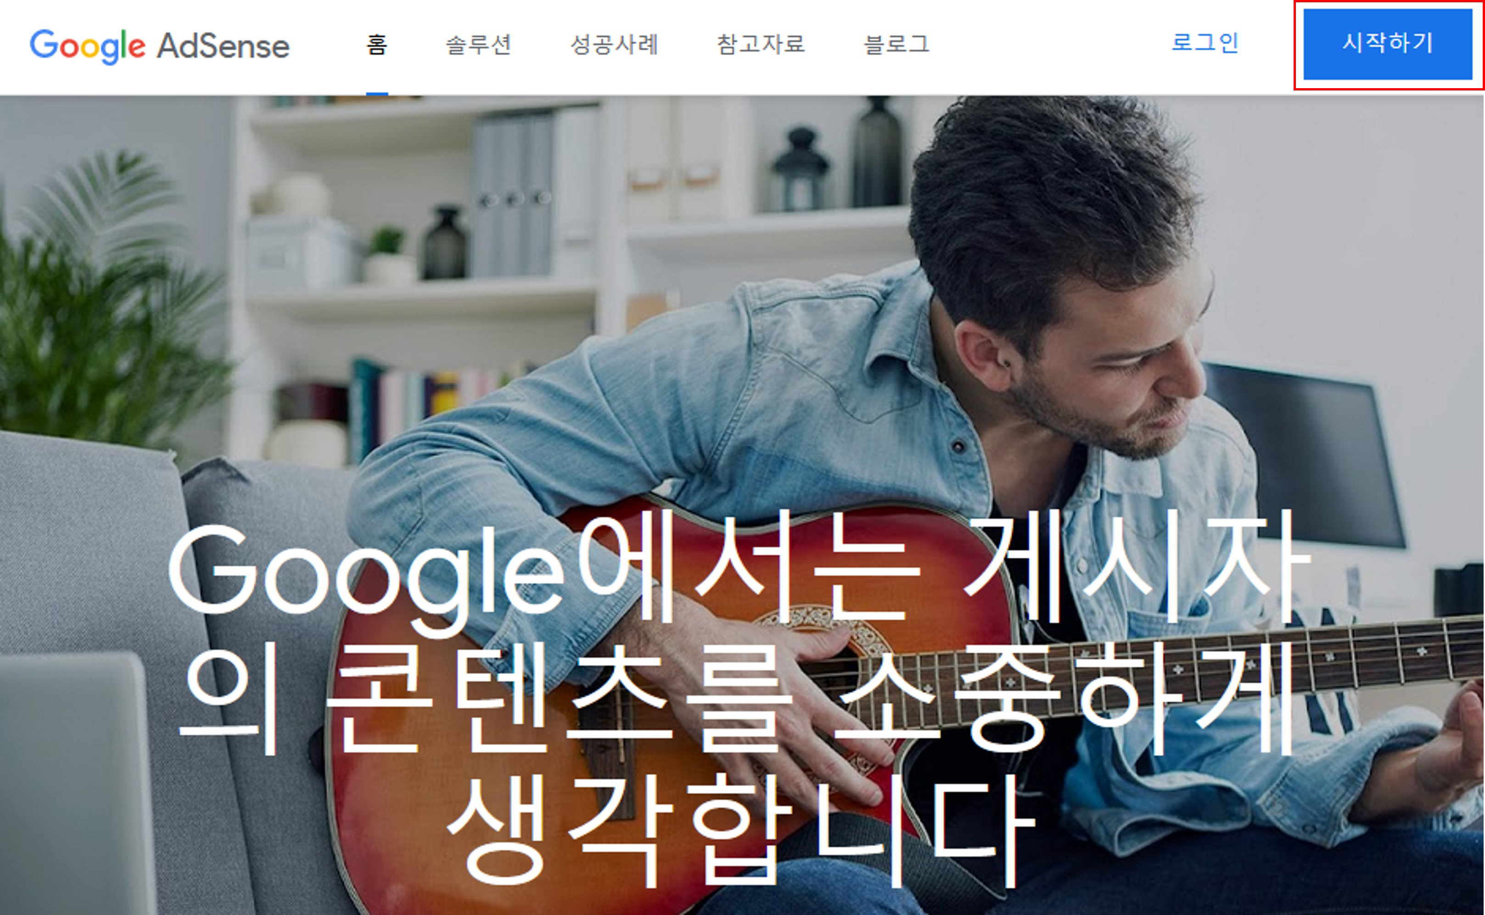The width and height of the screenshot is (1485, 915).
Task: Click the silver laptop at bottom left
Action: pos(76,784)
